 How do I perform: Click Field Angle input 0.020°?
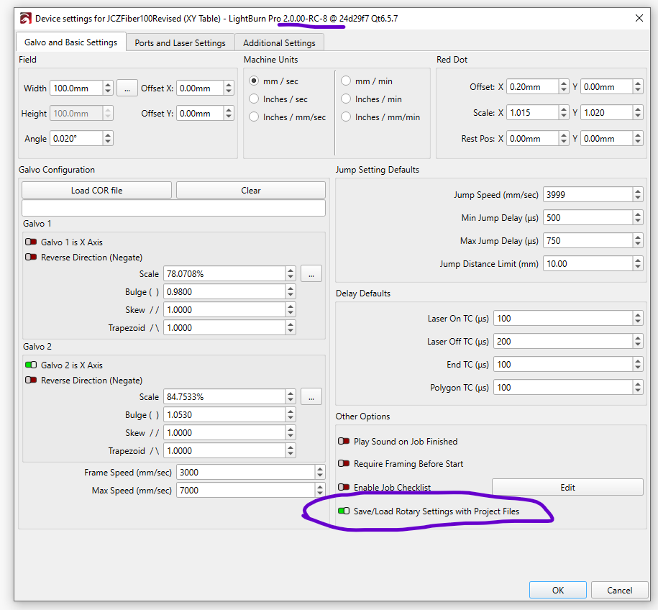76,139
